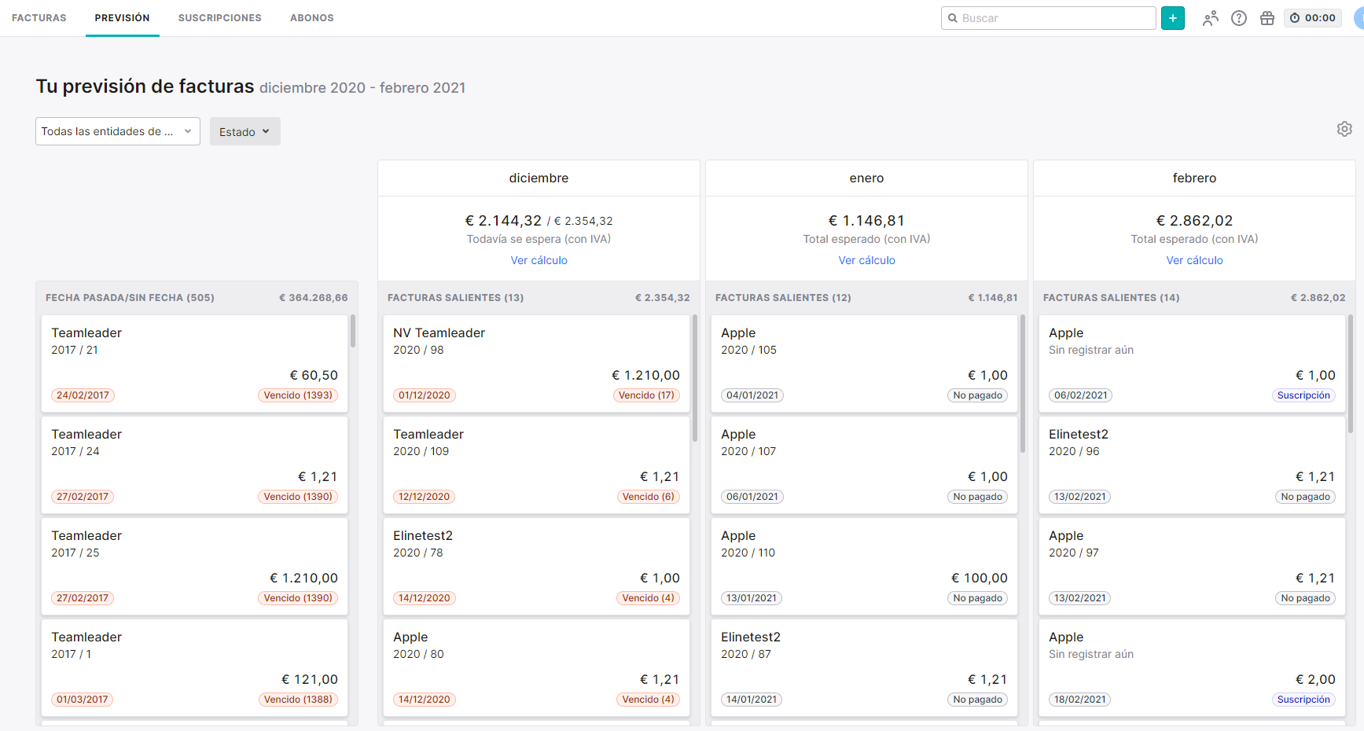The width and height of the screenshot is (1364, 731).
Task: Click the febrero month header
Action: tap(1194, 178)
